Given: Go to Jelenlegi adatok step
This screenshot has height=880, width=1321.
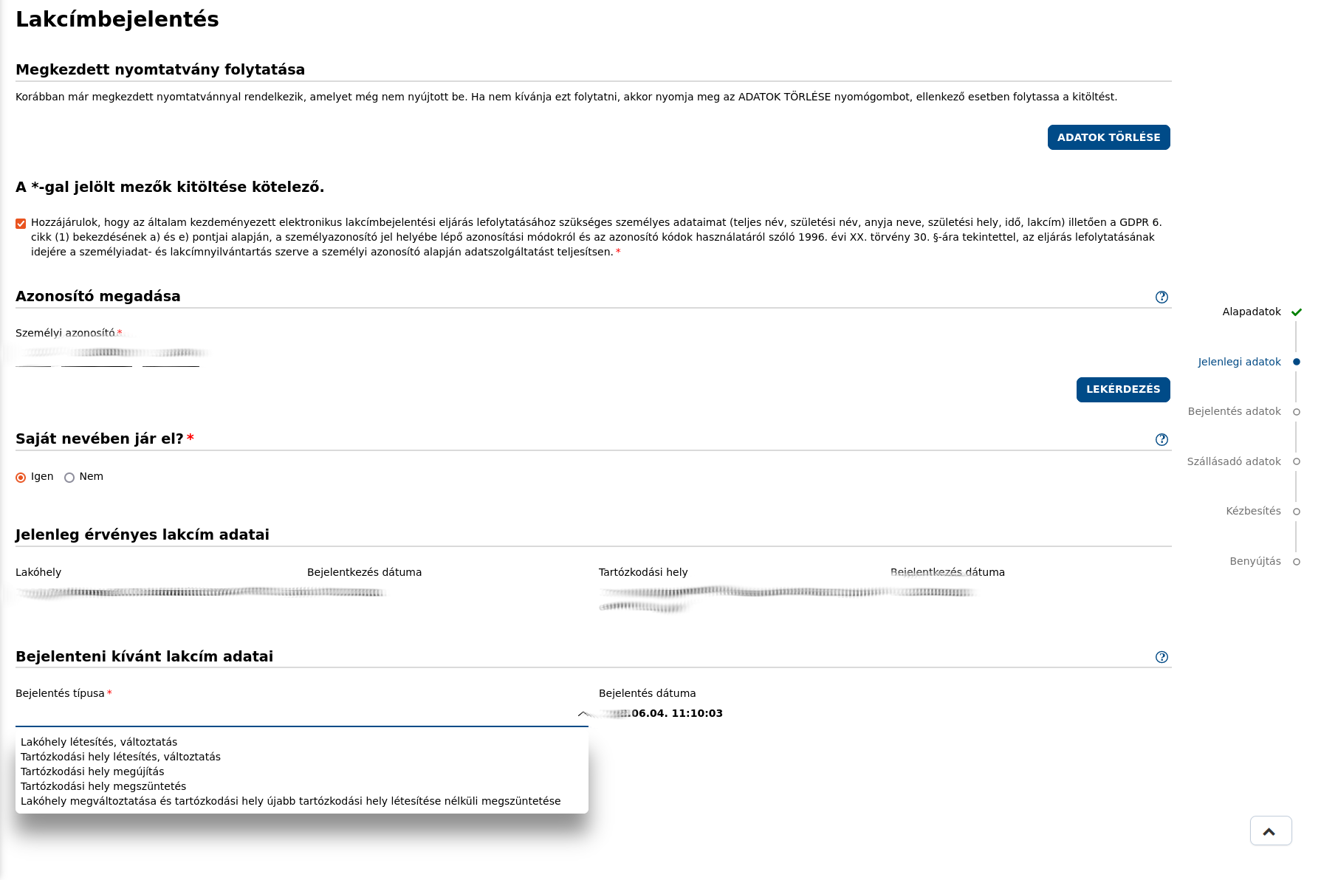Looking at the screenshot, I should [x=1239, y=362].
